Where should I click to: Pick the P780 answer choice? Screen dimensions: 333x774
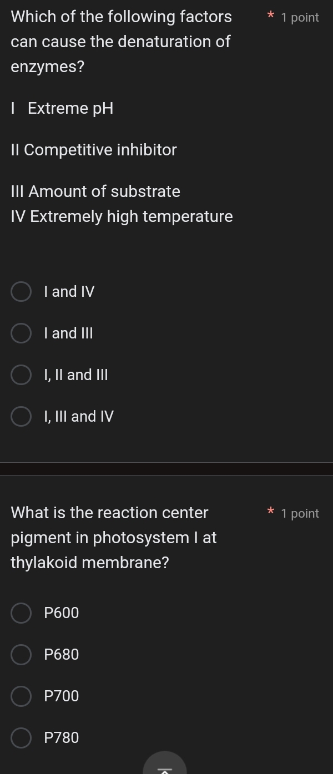pos(21,738)
